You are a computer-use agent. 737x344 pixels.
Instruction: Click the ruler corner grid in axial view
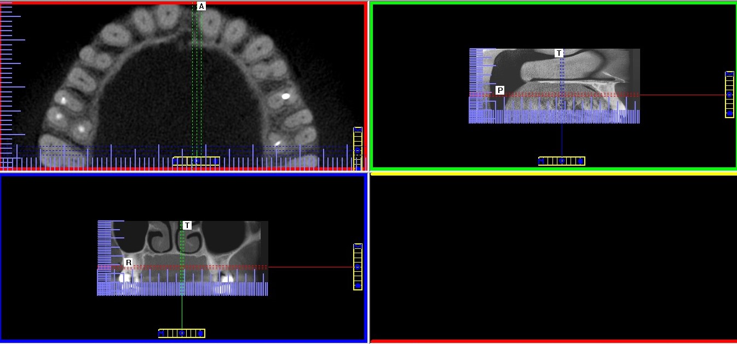(x=7, y=163)
